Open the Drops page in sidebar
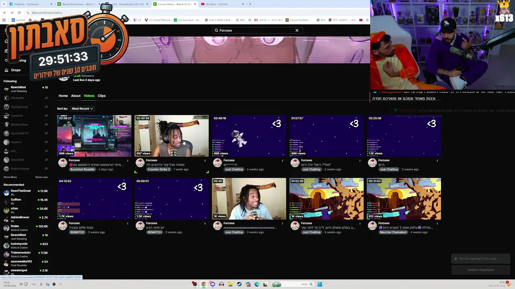 pos(16,70)
